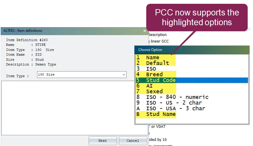This screenshot has width=253, height=146.
Task: Select option A ISO - USA - 3 char
Action: click(192, 108)
